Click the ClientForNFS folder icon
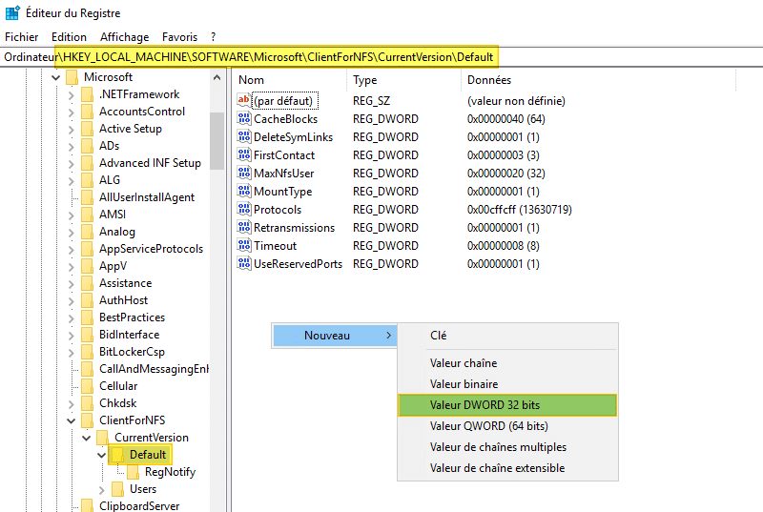This screenshot has width=763, height=512. pos(87,420)
